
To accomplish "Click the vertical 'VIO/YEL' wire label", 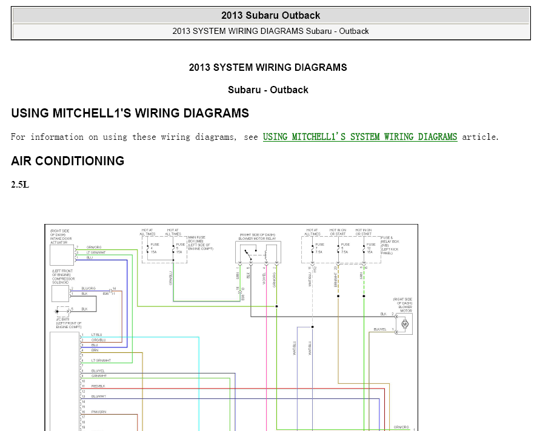I will 264,278.
